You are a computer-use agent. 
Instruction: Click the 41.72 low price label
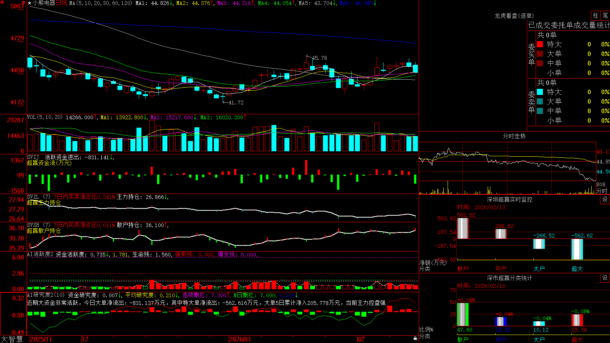236,103
